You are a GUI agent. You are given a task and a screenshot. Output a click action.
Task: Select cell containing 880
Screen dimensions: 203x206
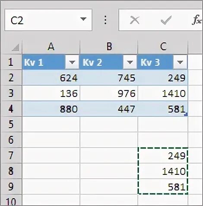click(x=51, y=109)
